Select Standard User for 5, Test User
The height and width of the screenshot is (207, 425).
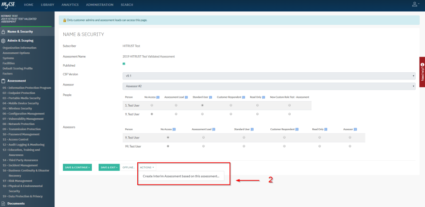[x=202, y=105]
